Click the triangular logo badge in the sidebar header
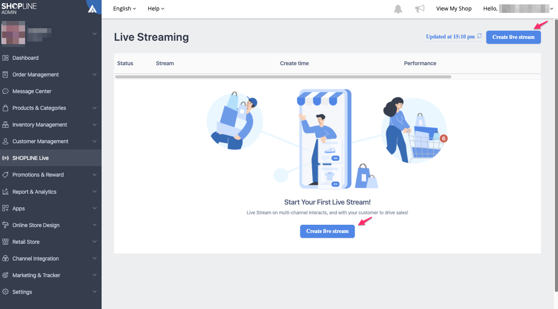The height and width of the screenshot is (309, 558). [x=92, y=9]
